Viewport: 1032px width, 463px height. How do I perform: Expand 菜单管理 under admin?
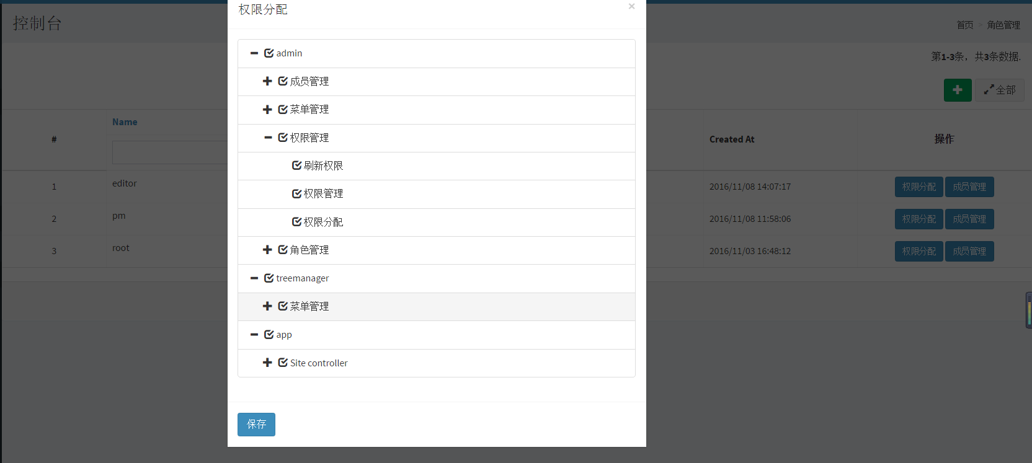click(x=267, y=109)
